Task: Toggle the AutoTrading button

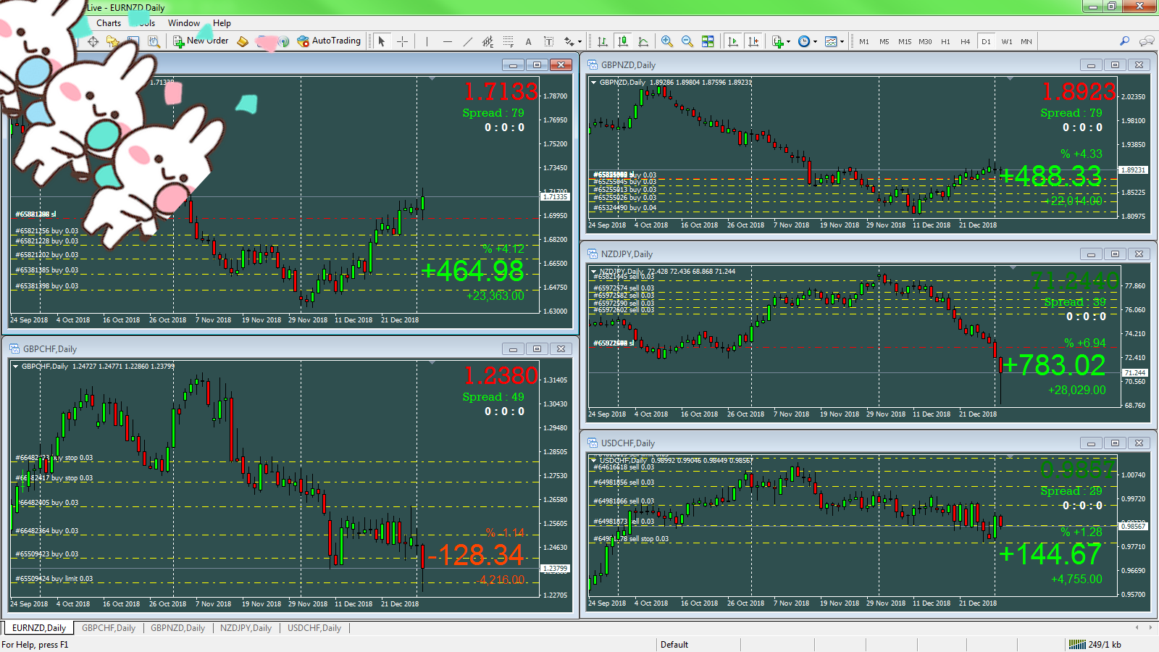Action: click(329, 41)
